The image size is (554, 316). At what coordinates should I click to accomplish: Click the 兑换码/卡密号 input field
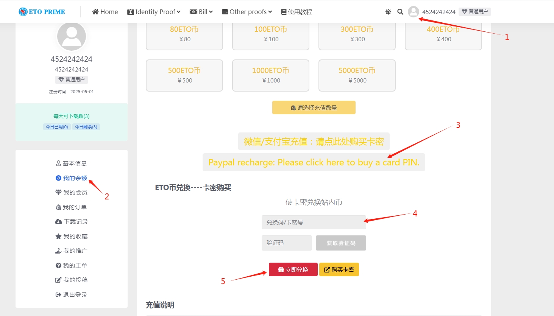pos(314,223)
